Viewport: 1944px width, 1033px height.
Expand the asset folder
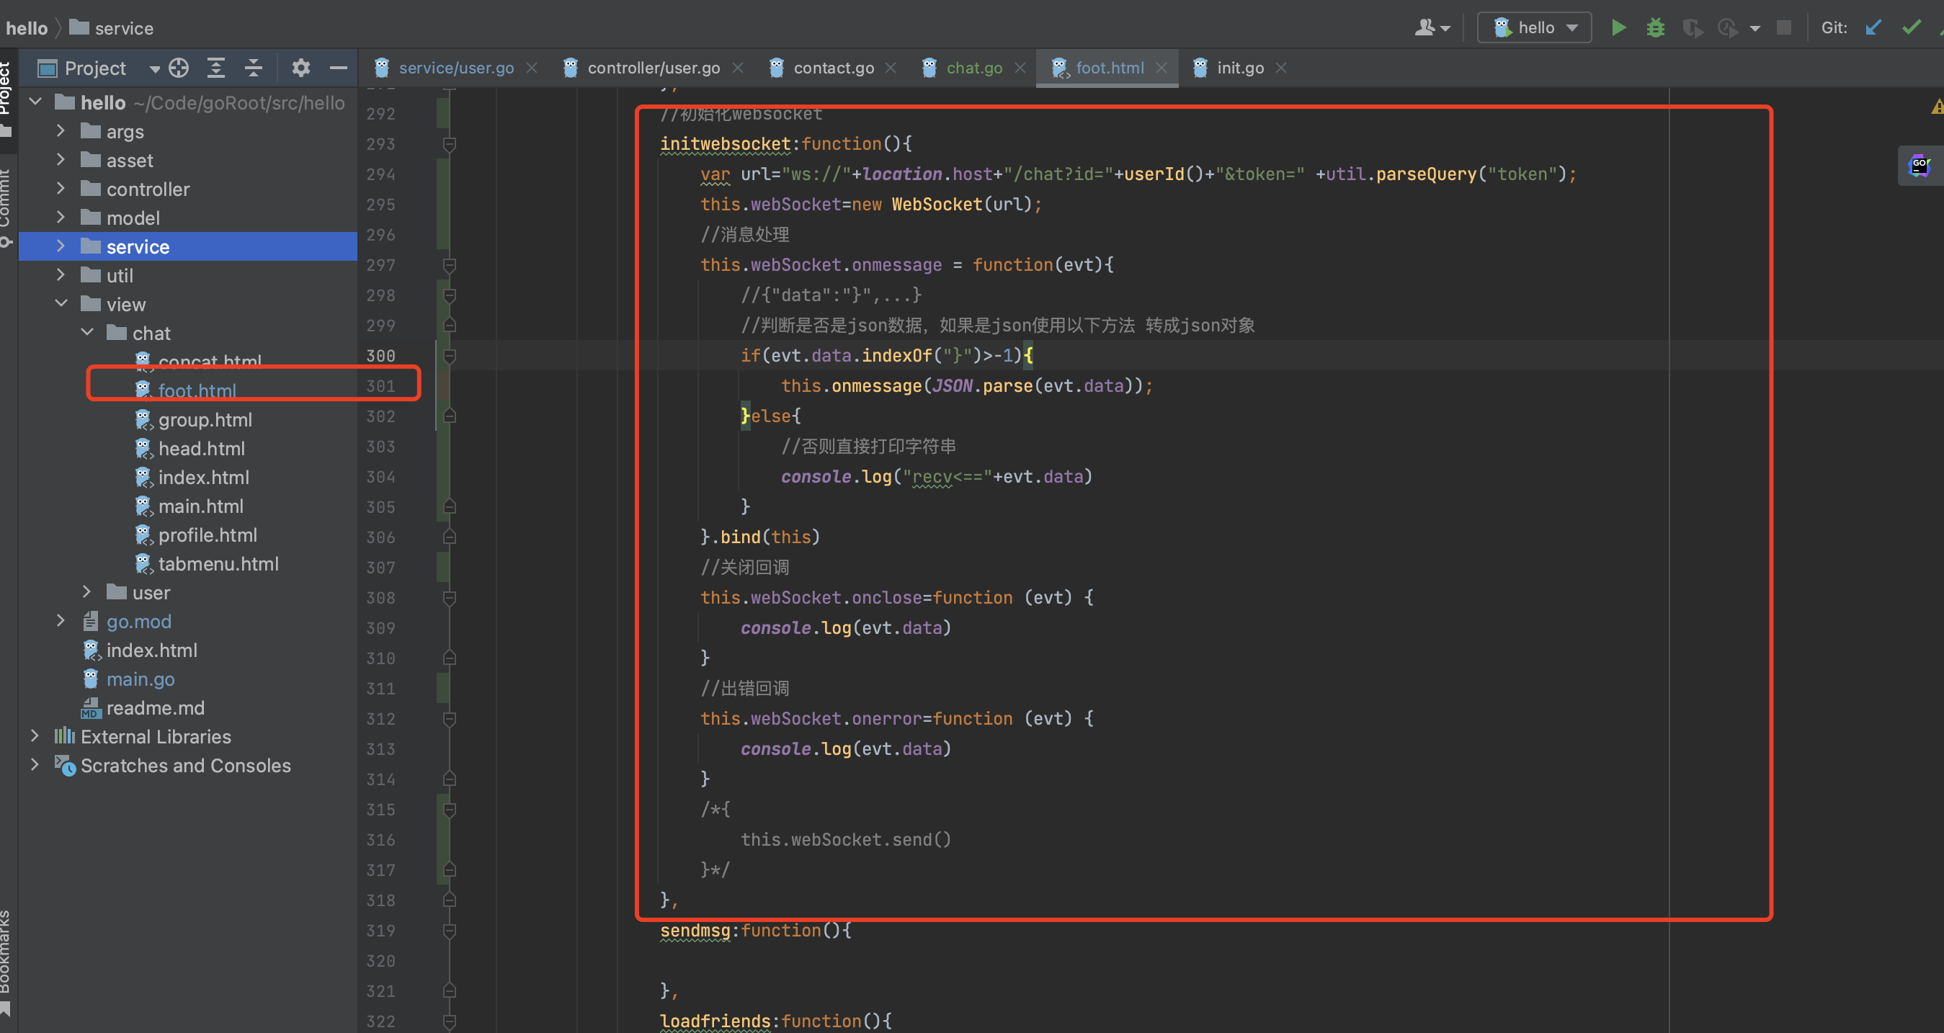[61, 159]
